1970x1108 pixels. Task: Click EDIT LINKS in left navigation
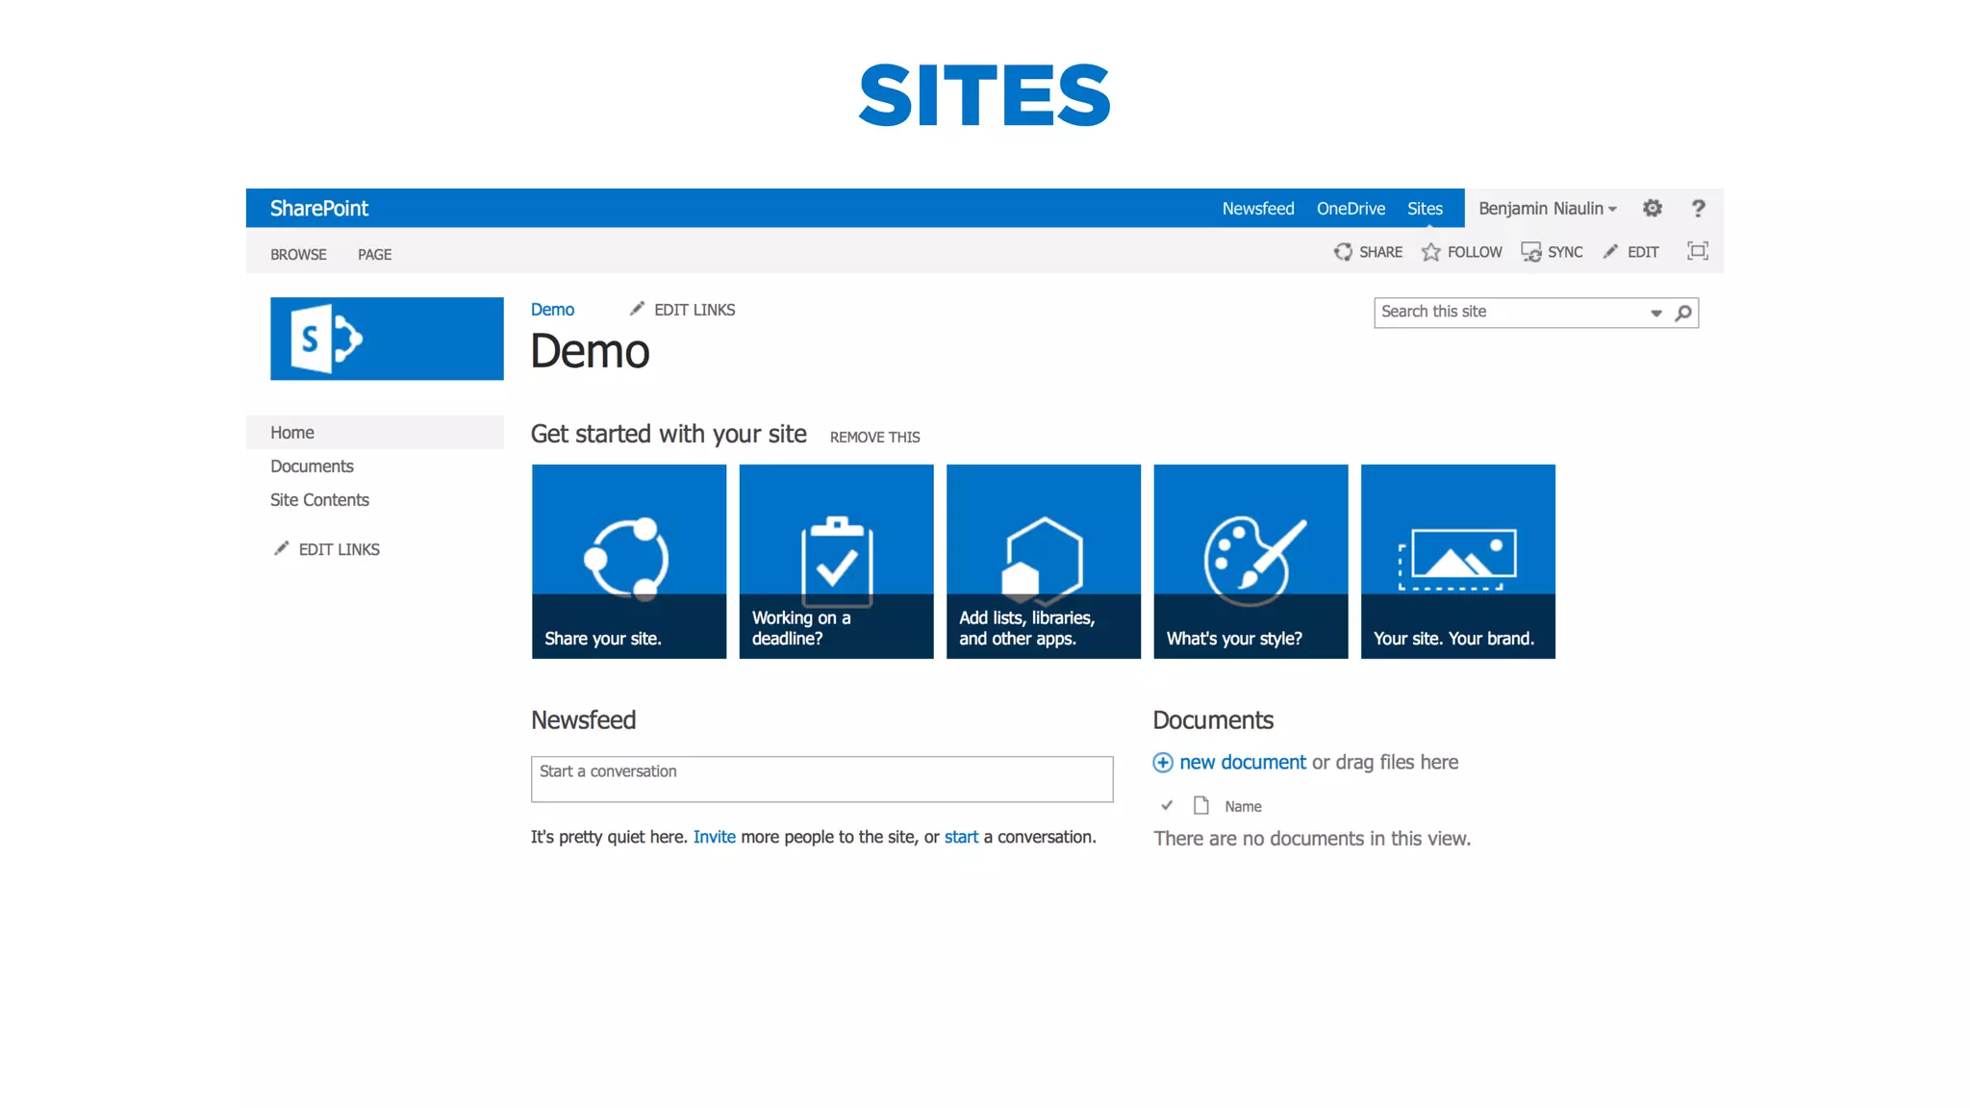click(x=339, y=549)
